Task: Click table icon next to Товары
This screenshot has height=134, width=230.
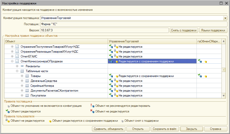Action: point(27,76)
